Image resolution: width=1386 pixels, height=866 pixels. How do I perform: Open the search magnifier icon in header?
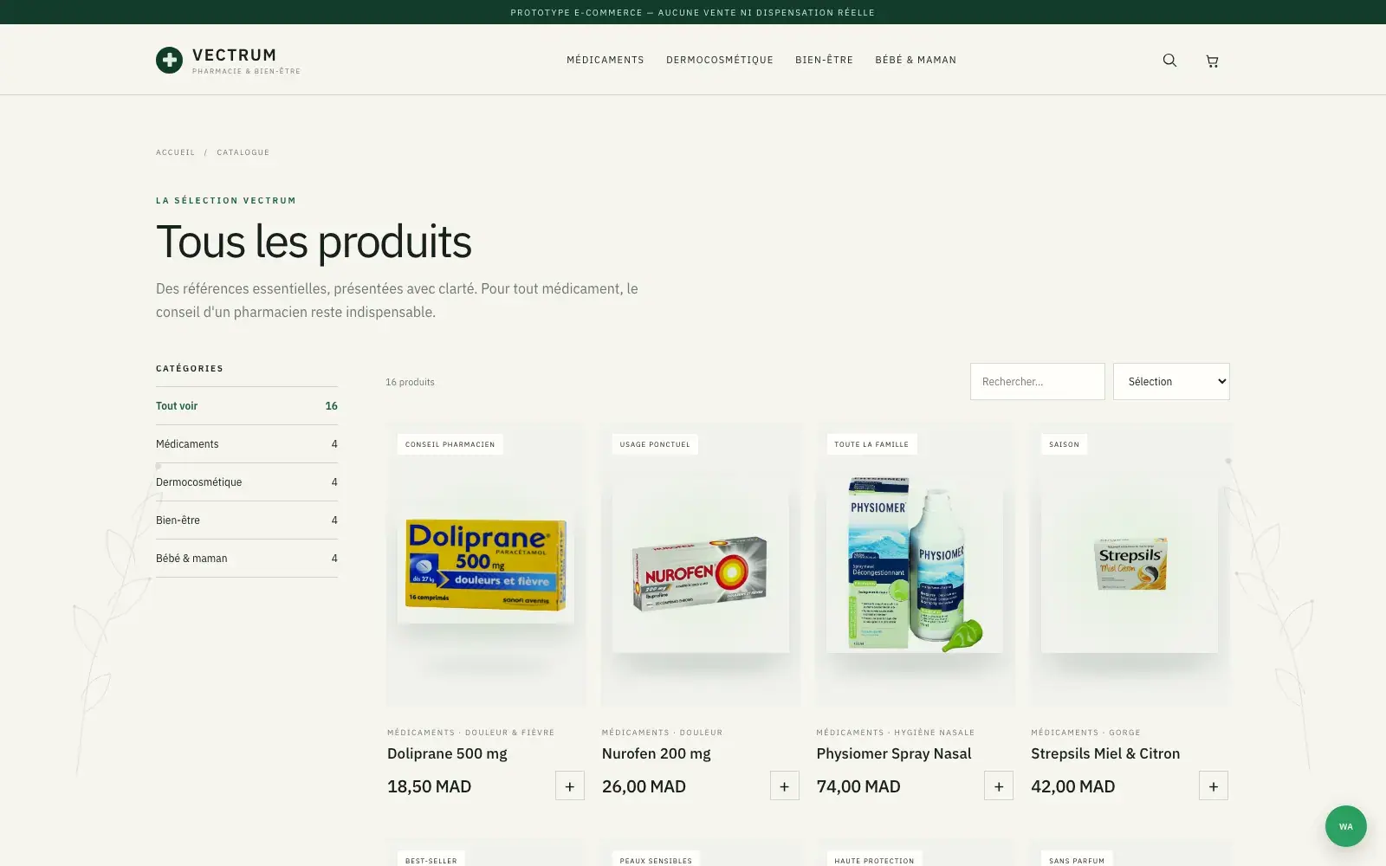coord(1169,60)
